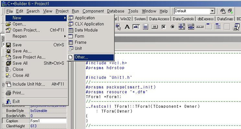241x129 pixels.
Task: Open the Window menu
Action: pyautogui.click(x=149, y=11)
